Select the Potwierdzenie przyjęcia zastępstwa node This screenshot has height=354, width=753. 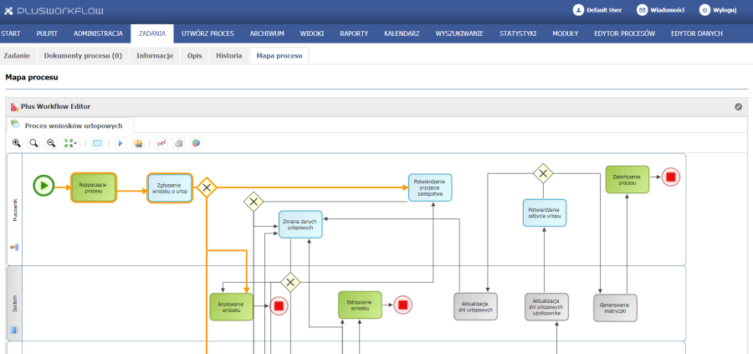[x=430, y=187]
